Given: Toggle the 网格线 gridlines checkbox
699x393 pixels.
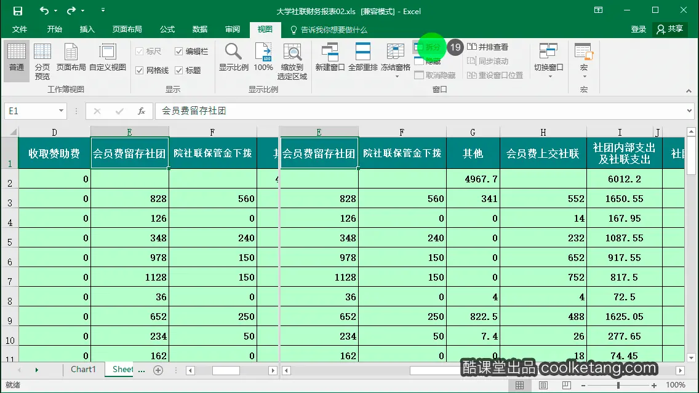Looking at the screenshot, I should pyautogui.click(x=139, y=71).
